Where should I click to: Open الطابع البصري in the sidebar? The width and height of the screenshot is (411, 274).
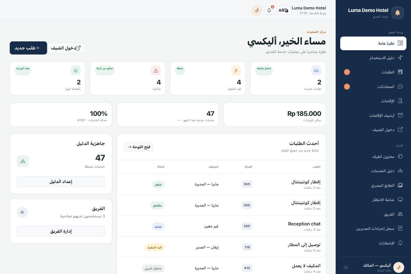coord(373,185)
